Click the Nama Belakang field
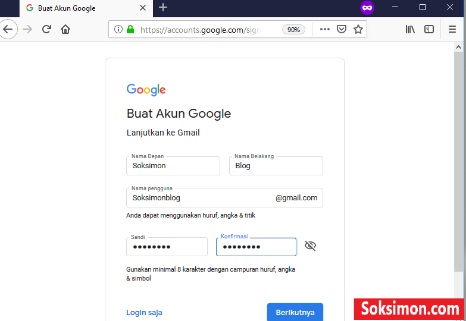The height and width of the screenshot is (321, 466). pyautogui.click(x=276, y=166)
